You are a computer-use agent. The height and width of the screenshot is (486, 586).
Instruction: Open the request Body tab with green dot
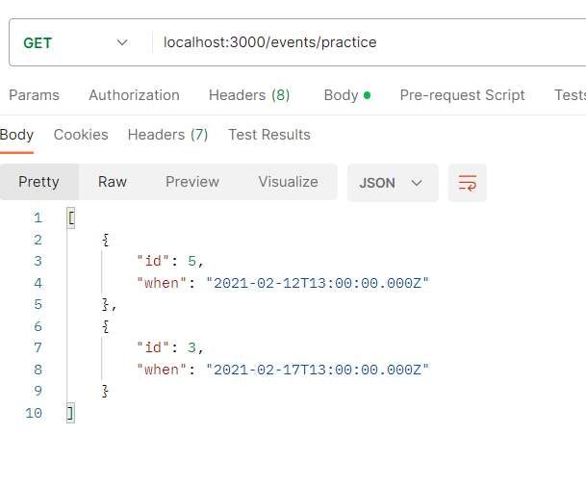[x=346, y=95]
